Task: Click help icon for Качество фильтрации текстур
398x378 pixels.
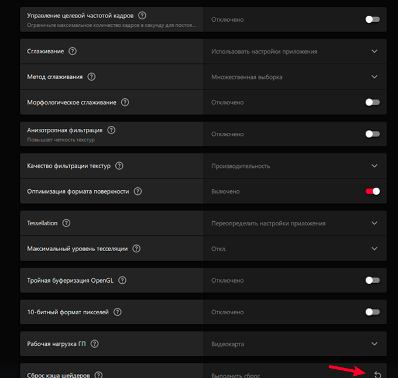Action: [119, 166]
